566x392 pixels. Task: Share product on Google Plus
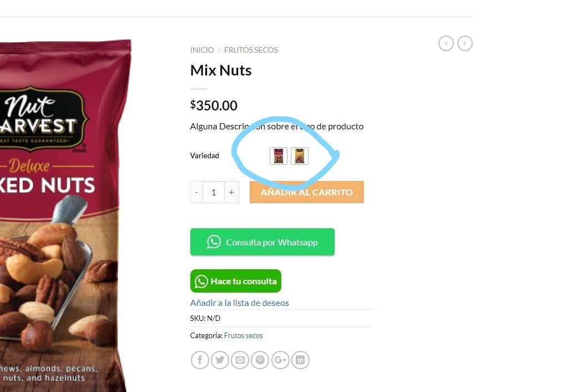point(280,360)
